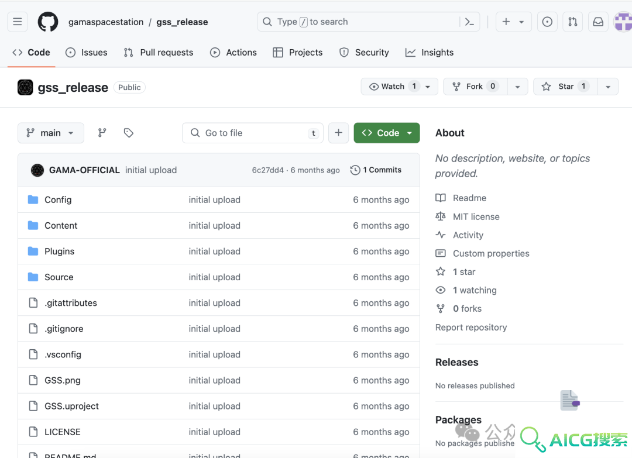Open the gamaspacestation owner link

(106, 22)
